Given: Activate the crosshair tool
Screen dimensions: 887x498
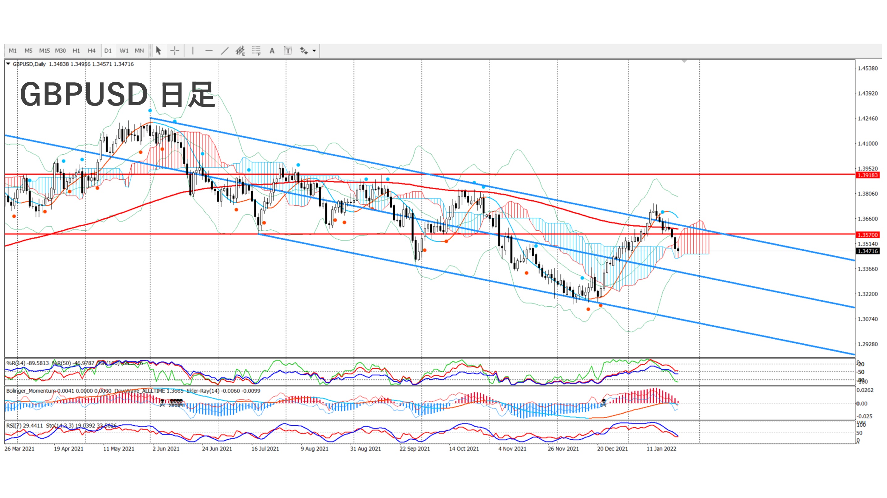Looking at the screenshot, I should point(174,51).
